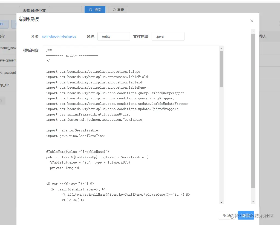This screenshot has height=225, width=280.
Task: Click the magnifier icon in the 搜索 button
Action: pyautogui.click(x=91, y=10)
